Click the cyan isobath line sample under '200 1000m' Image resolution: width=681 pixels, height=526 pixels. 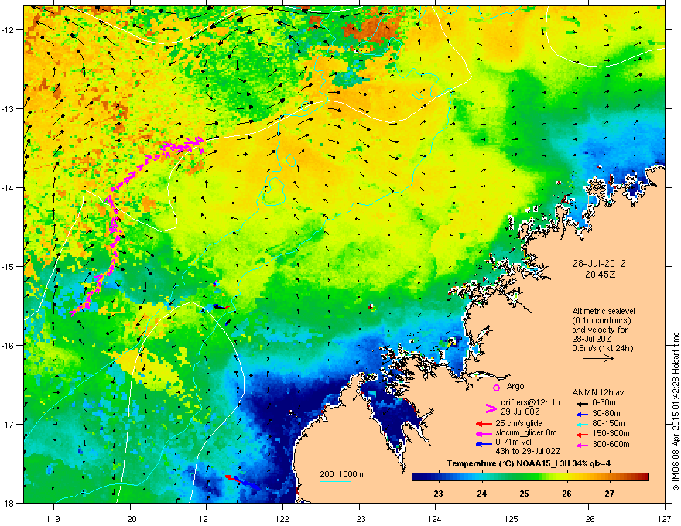point(336,481)
